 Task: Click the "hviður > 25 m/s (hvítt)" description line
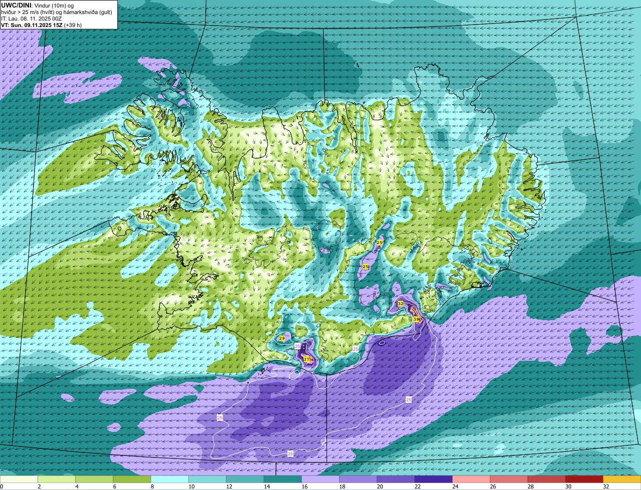(x=57, y=12)
